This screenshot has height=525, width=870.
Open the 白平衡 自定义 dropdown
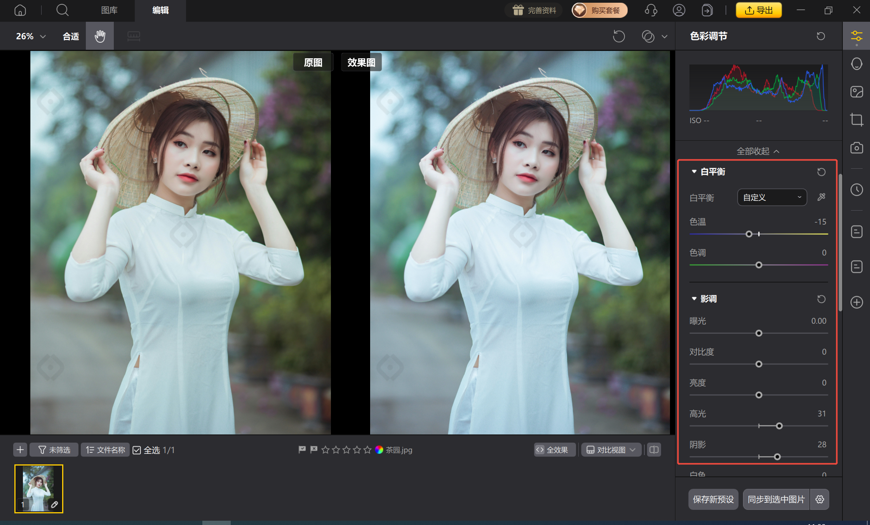point(772,197)
